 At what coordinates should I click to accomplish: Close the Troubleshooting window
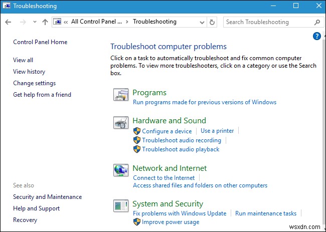click(318, 6)
